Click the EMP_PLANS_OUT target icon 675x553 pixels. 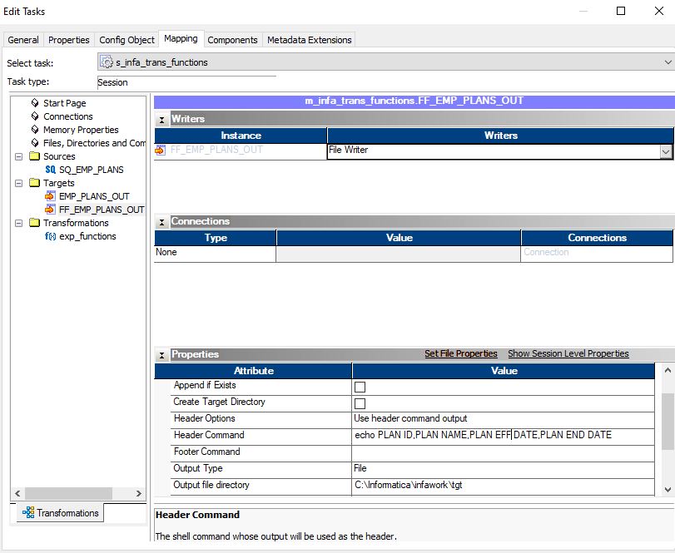point(51,196)
